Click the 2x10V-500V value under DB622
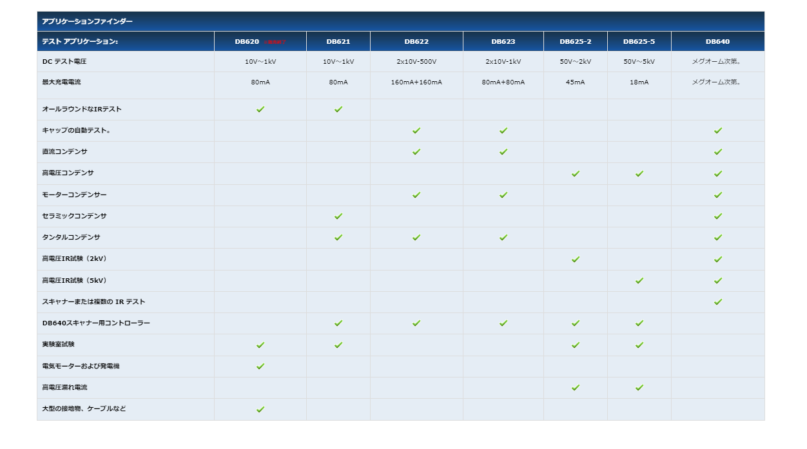Image resolution: width=807 pixels, height=449 pixels. coord(416,62)
